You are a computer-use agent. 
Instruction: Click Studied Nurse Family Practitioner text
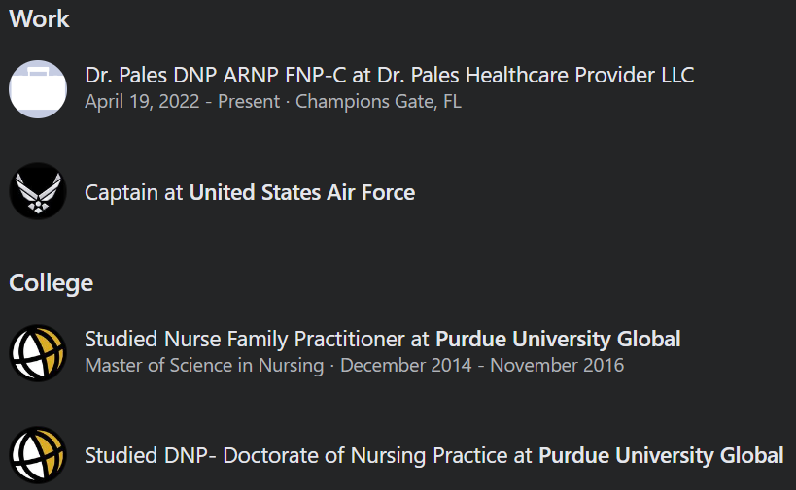[257, 339]
